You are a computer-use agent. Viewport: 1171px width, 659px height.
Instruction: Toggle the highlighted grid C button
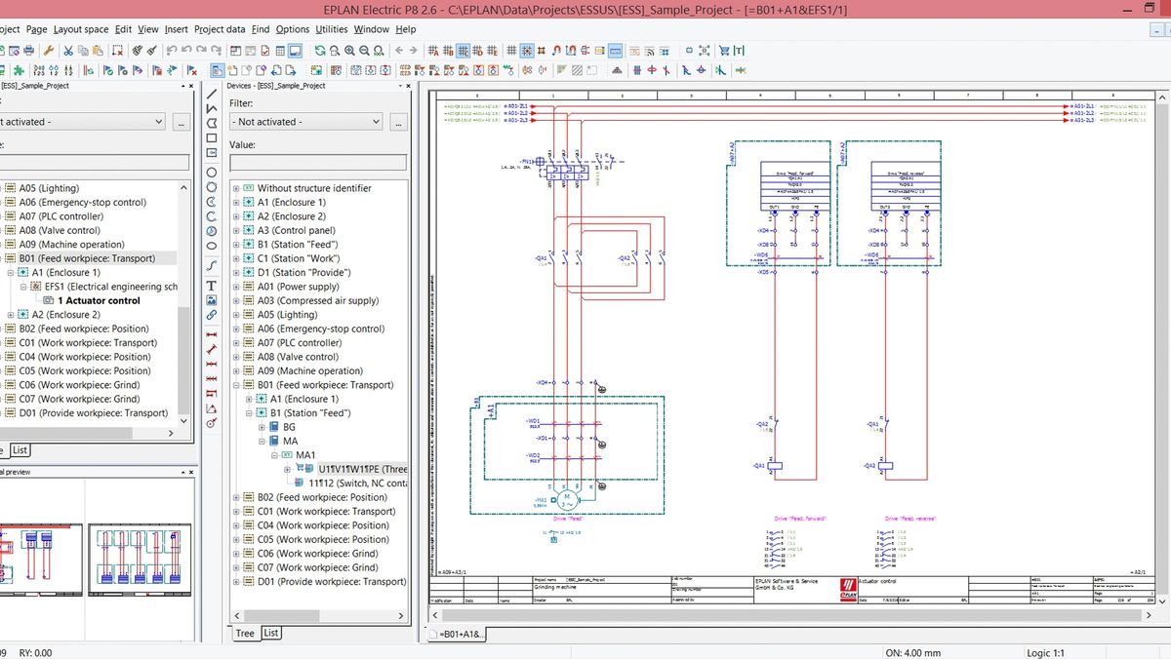tap(464, 50)
